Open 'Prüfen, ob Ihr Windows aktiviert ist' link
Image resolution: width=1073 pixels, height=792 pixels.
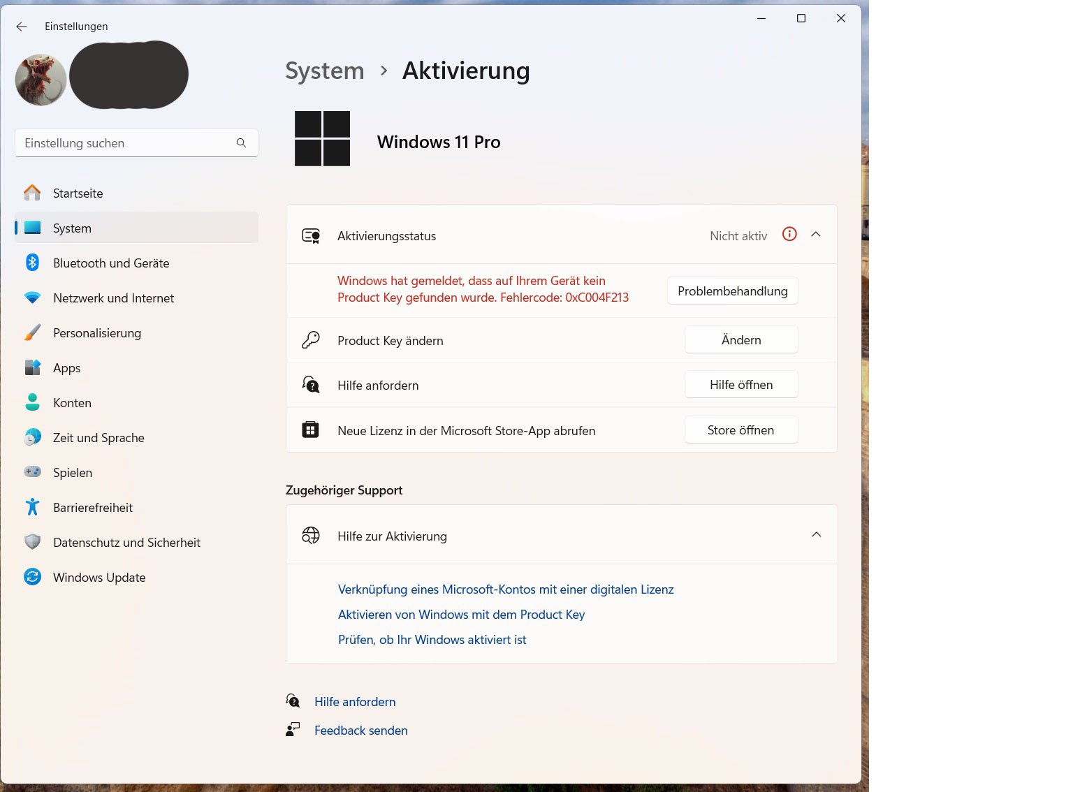click(x=432, y=640)
